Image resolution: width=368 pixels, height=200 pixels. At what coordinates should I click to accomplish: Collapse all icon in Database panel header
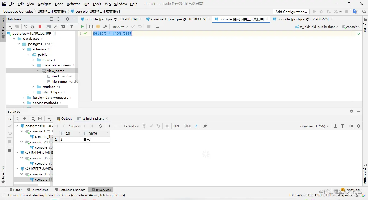(58, 19)
